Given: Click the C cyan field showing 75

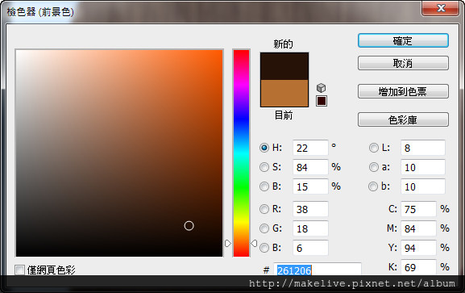Looking at the screenshot, I should coord(418,209).
